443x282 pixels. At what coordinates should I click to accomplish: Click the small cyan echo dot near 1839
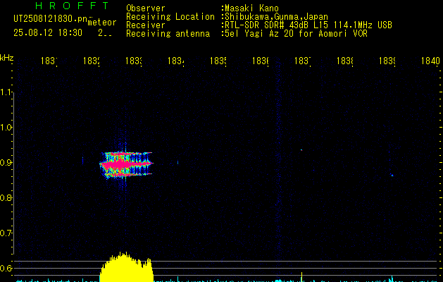(x=392, y=176)
